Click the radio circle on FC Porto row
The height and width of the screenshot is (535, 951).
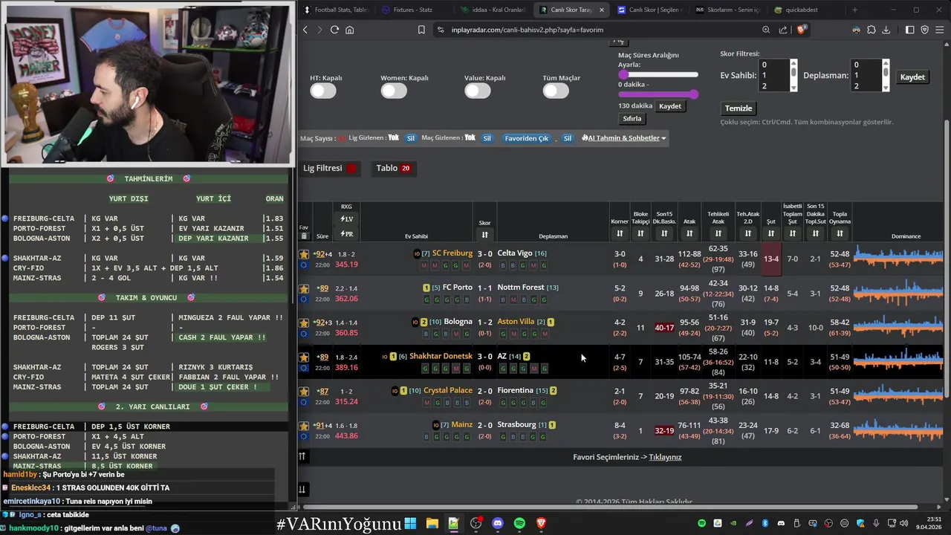click(303, 299)
